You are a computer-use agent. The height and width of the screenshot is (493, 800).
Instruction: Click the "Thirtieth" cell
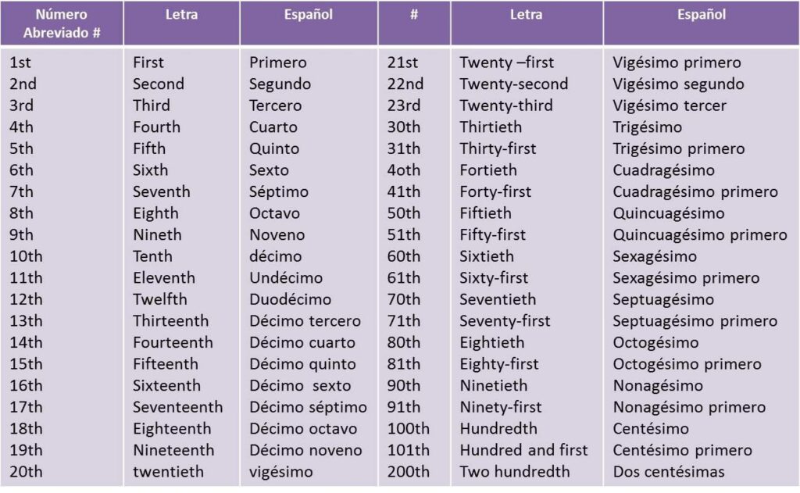tap(491, 127)
